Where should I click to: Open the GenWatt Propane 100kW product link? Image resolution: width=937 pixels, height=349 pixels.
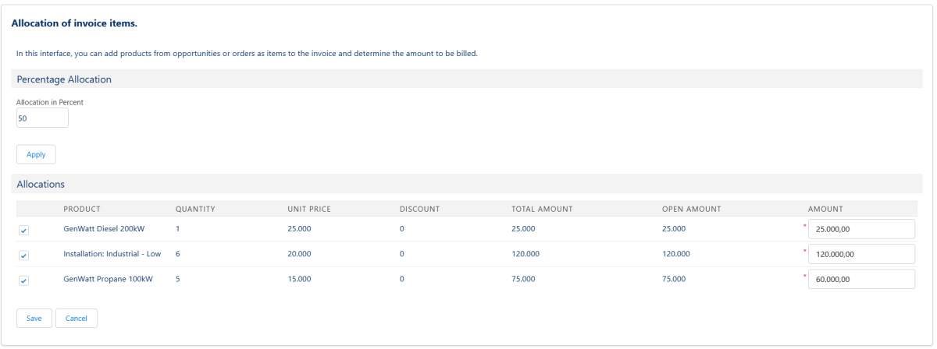[107, 279]
